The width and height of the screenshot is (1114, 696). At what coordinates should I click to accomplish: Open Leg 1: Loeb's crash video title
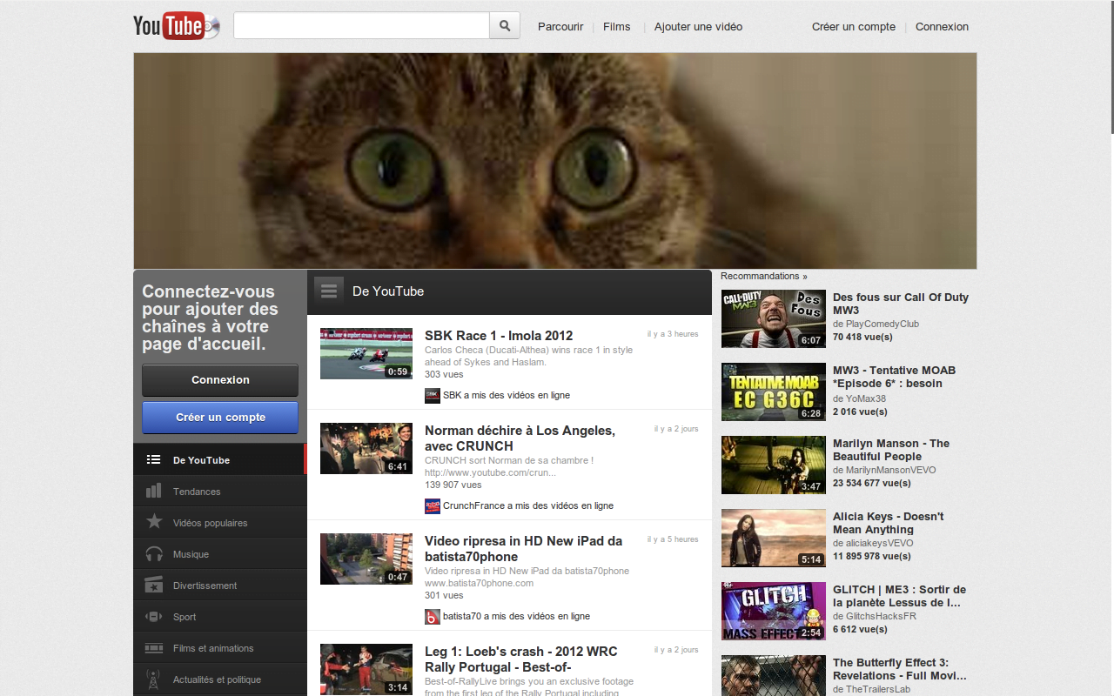(x=521, y=659)
